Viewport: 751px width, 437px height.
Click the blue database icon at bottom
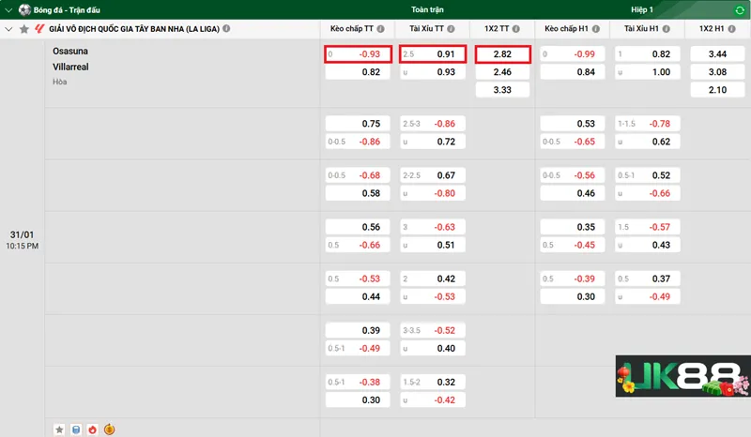coord(76,429)
